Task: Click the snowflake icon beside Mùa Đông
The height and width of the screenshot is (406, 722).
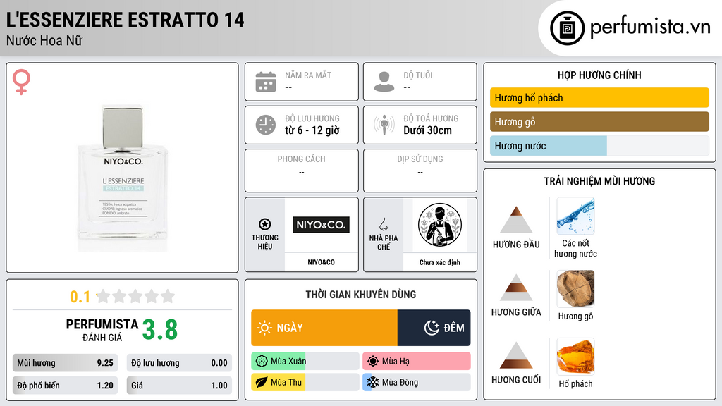Action: (x=373, y=382)
